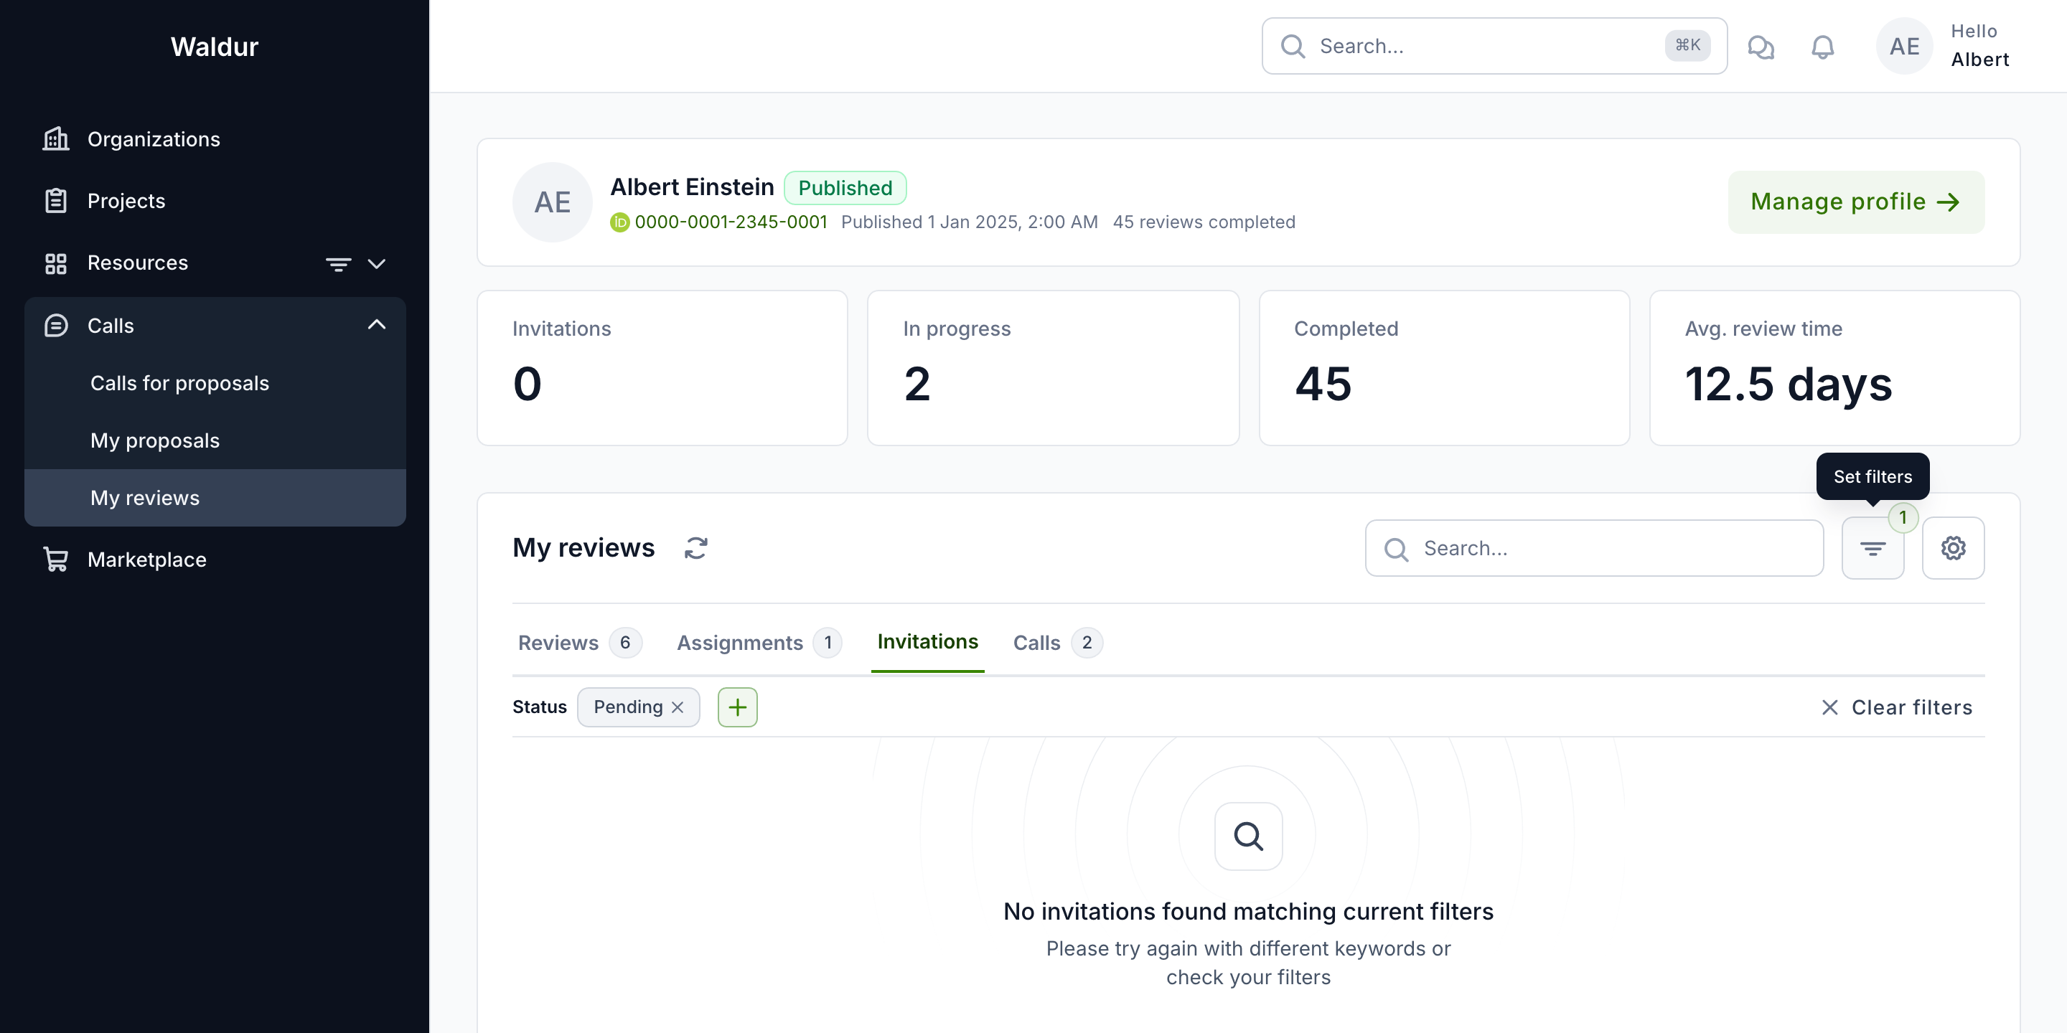
Task: Open the notifications bell
Action: pyautogui.click(x=1822, y=47)
